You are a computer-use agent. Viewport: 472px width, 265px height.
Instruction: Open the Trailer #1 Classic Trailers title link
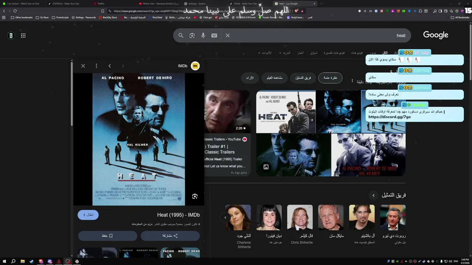pos(219,149)
